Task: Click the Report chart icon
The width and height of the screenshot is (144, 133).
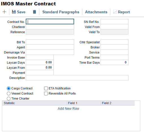Action: coord(115,12)
